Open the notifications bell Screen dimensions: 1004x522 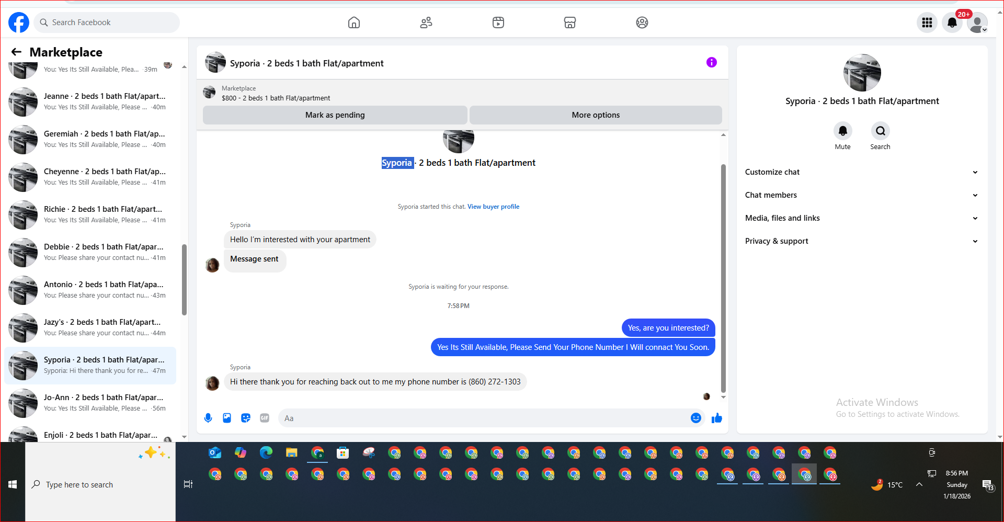click(x=952, y=22)
